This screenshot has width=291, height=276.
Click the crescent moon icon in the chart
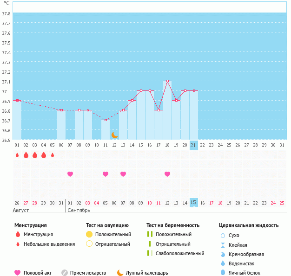click(x=114, y=135)
